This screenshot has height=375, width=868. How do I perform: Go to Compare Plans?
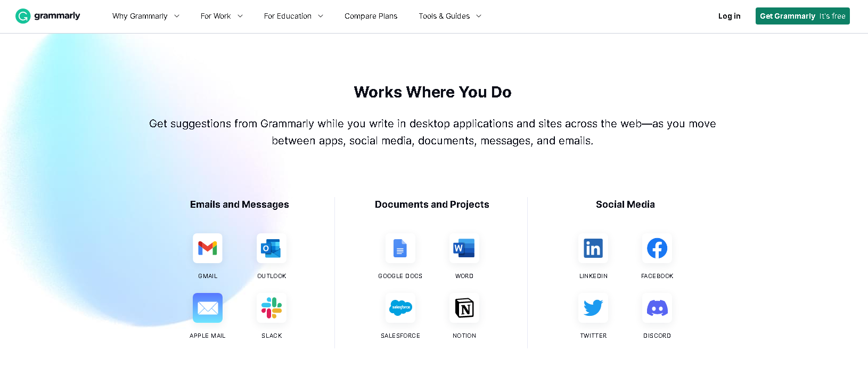[x=371, y=16]
